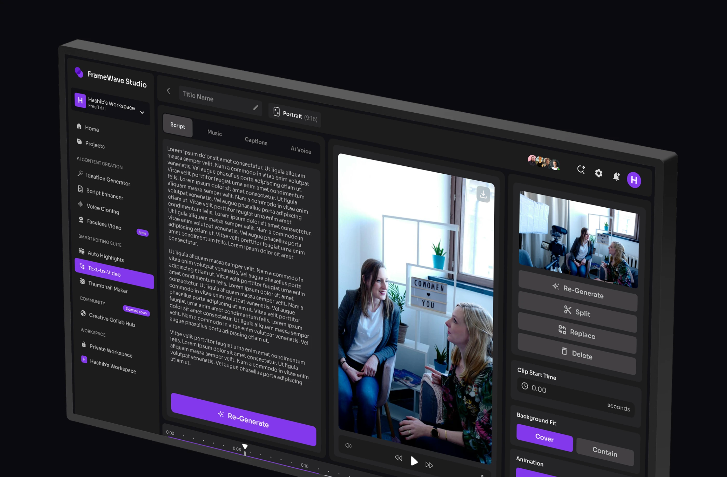Open settings gear icon in header

[x=598, y=173]
